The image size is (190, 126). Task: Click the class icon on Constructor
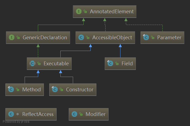[x=55, y=90]
